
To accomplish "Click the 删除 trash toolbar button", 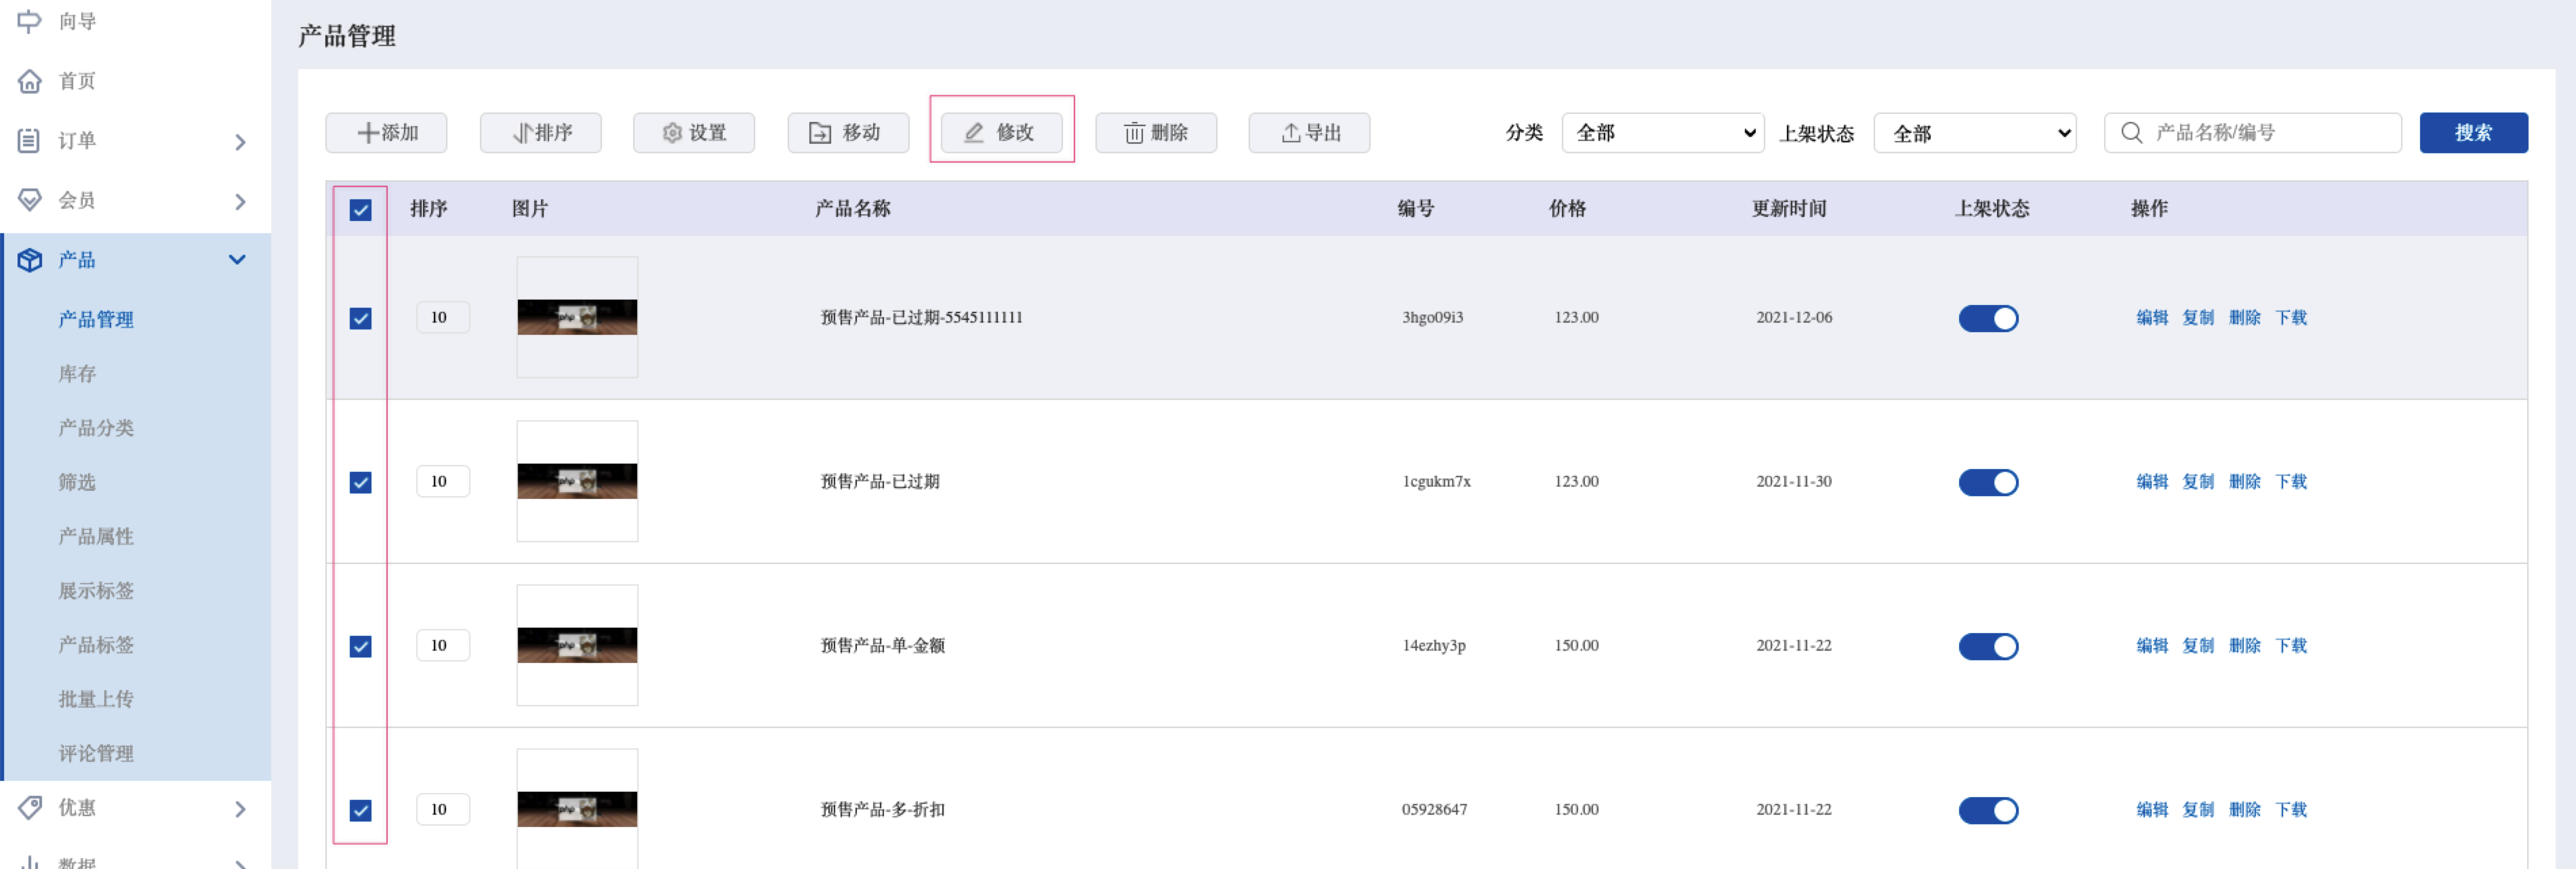I will [1155, 133].
